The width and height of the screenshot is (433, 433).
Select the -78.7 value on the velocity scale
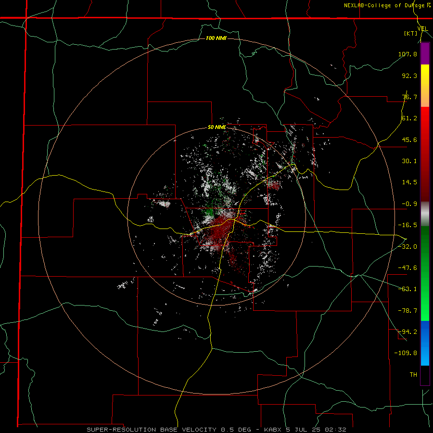pos(408,311)
